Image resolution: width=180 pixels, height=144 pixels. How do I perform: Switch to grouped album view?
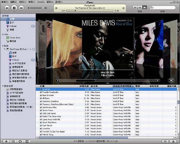coord(140,8)
